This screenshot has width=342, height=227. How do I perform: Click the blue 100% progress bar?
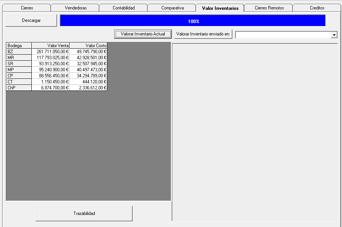[x=193, y=21]
